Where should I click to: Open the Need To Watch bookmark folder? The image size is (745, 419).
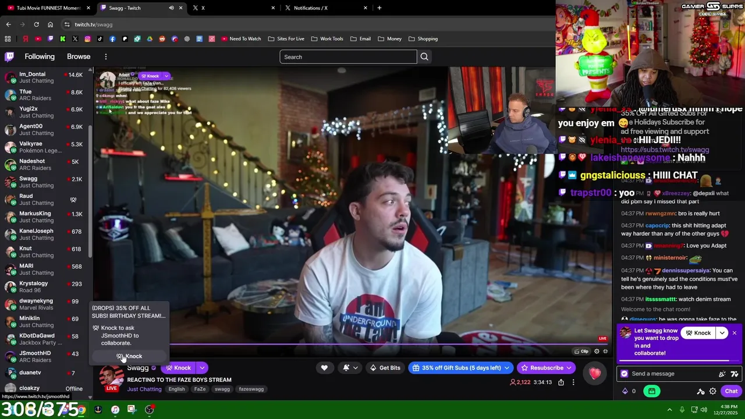point(241,39)
